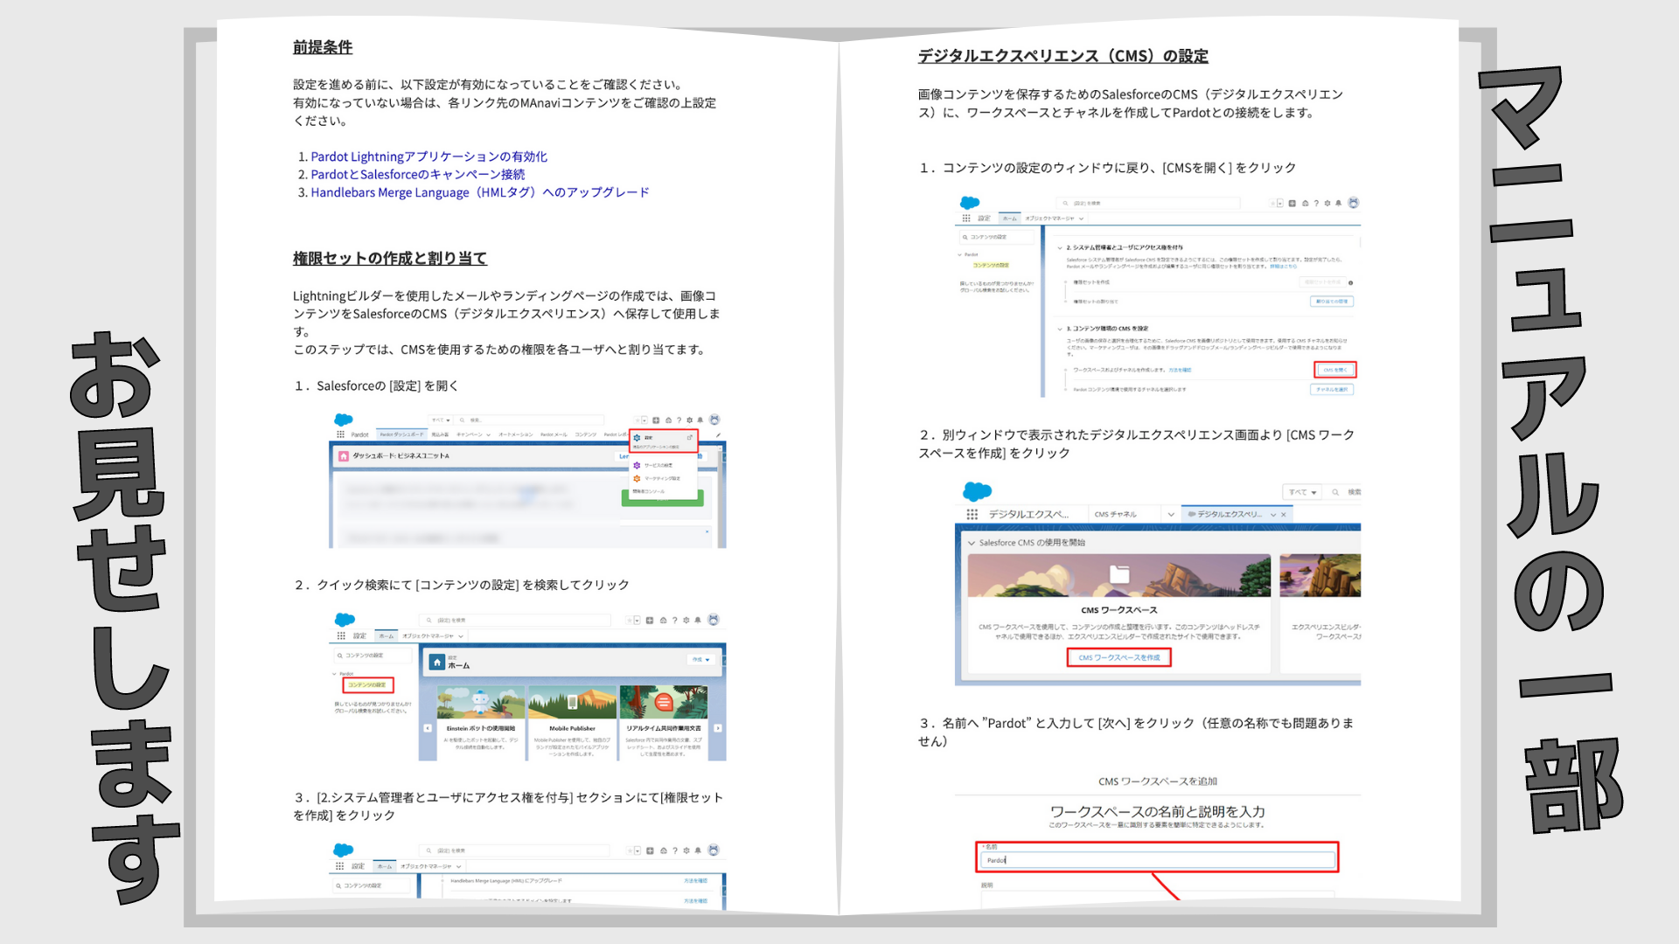
Task: Collapse Salesforce CMS の使用を開始 section
Action: pos(972,543)
